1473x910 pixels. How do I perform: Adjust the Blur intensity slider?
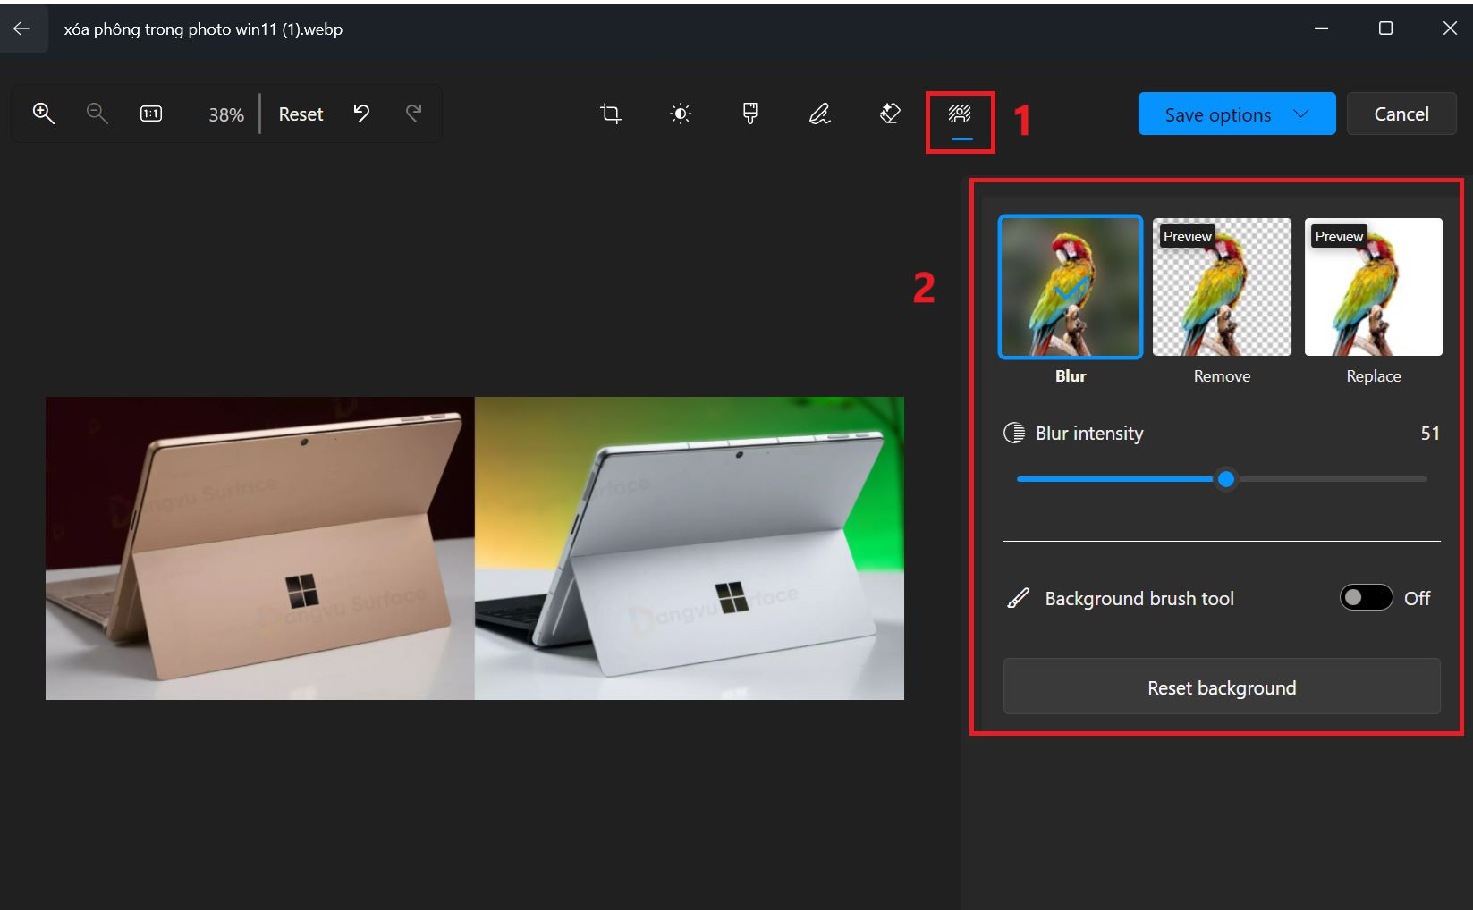point(1226,479)
